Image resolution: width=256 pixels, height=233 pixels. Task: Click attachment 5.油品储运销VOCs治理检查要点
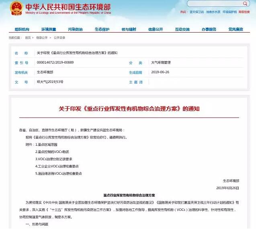tap(59, 173)
